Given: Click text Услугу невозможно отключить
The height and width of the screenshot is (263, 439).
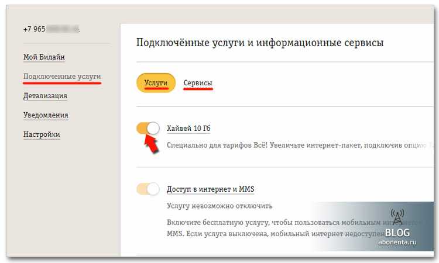Looking at the screenshot, I should [x=220, y=206].
